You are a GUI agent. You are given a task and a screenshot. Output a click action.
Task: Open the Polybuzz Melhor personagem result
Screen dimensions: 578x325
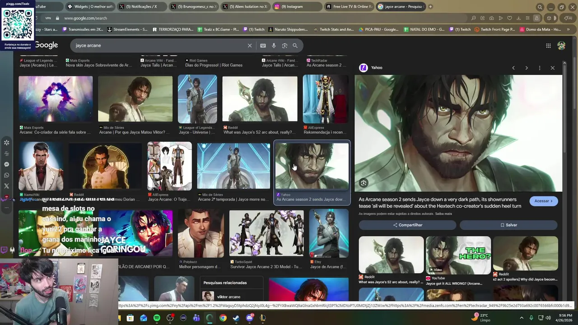[x=201, y=233]
